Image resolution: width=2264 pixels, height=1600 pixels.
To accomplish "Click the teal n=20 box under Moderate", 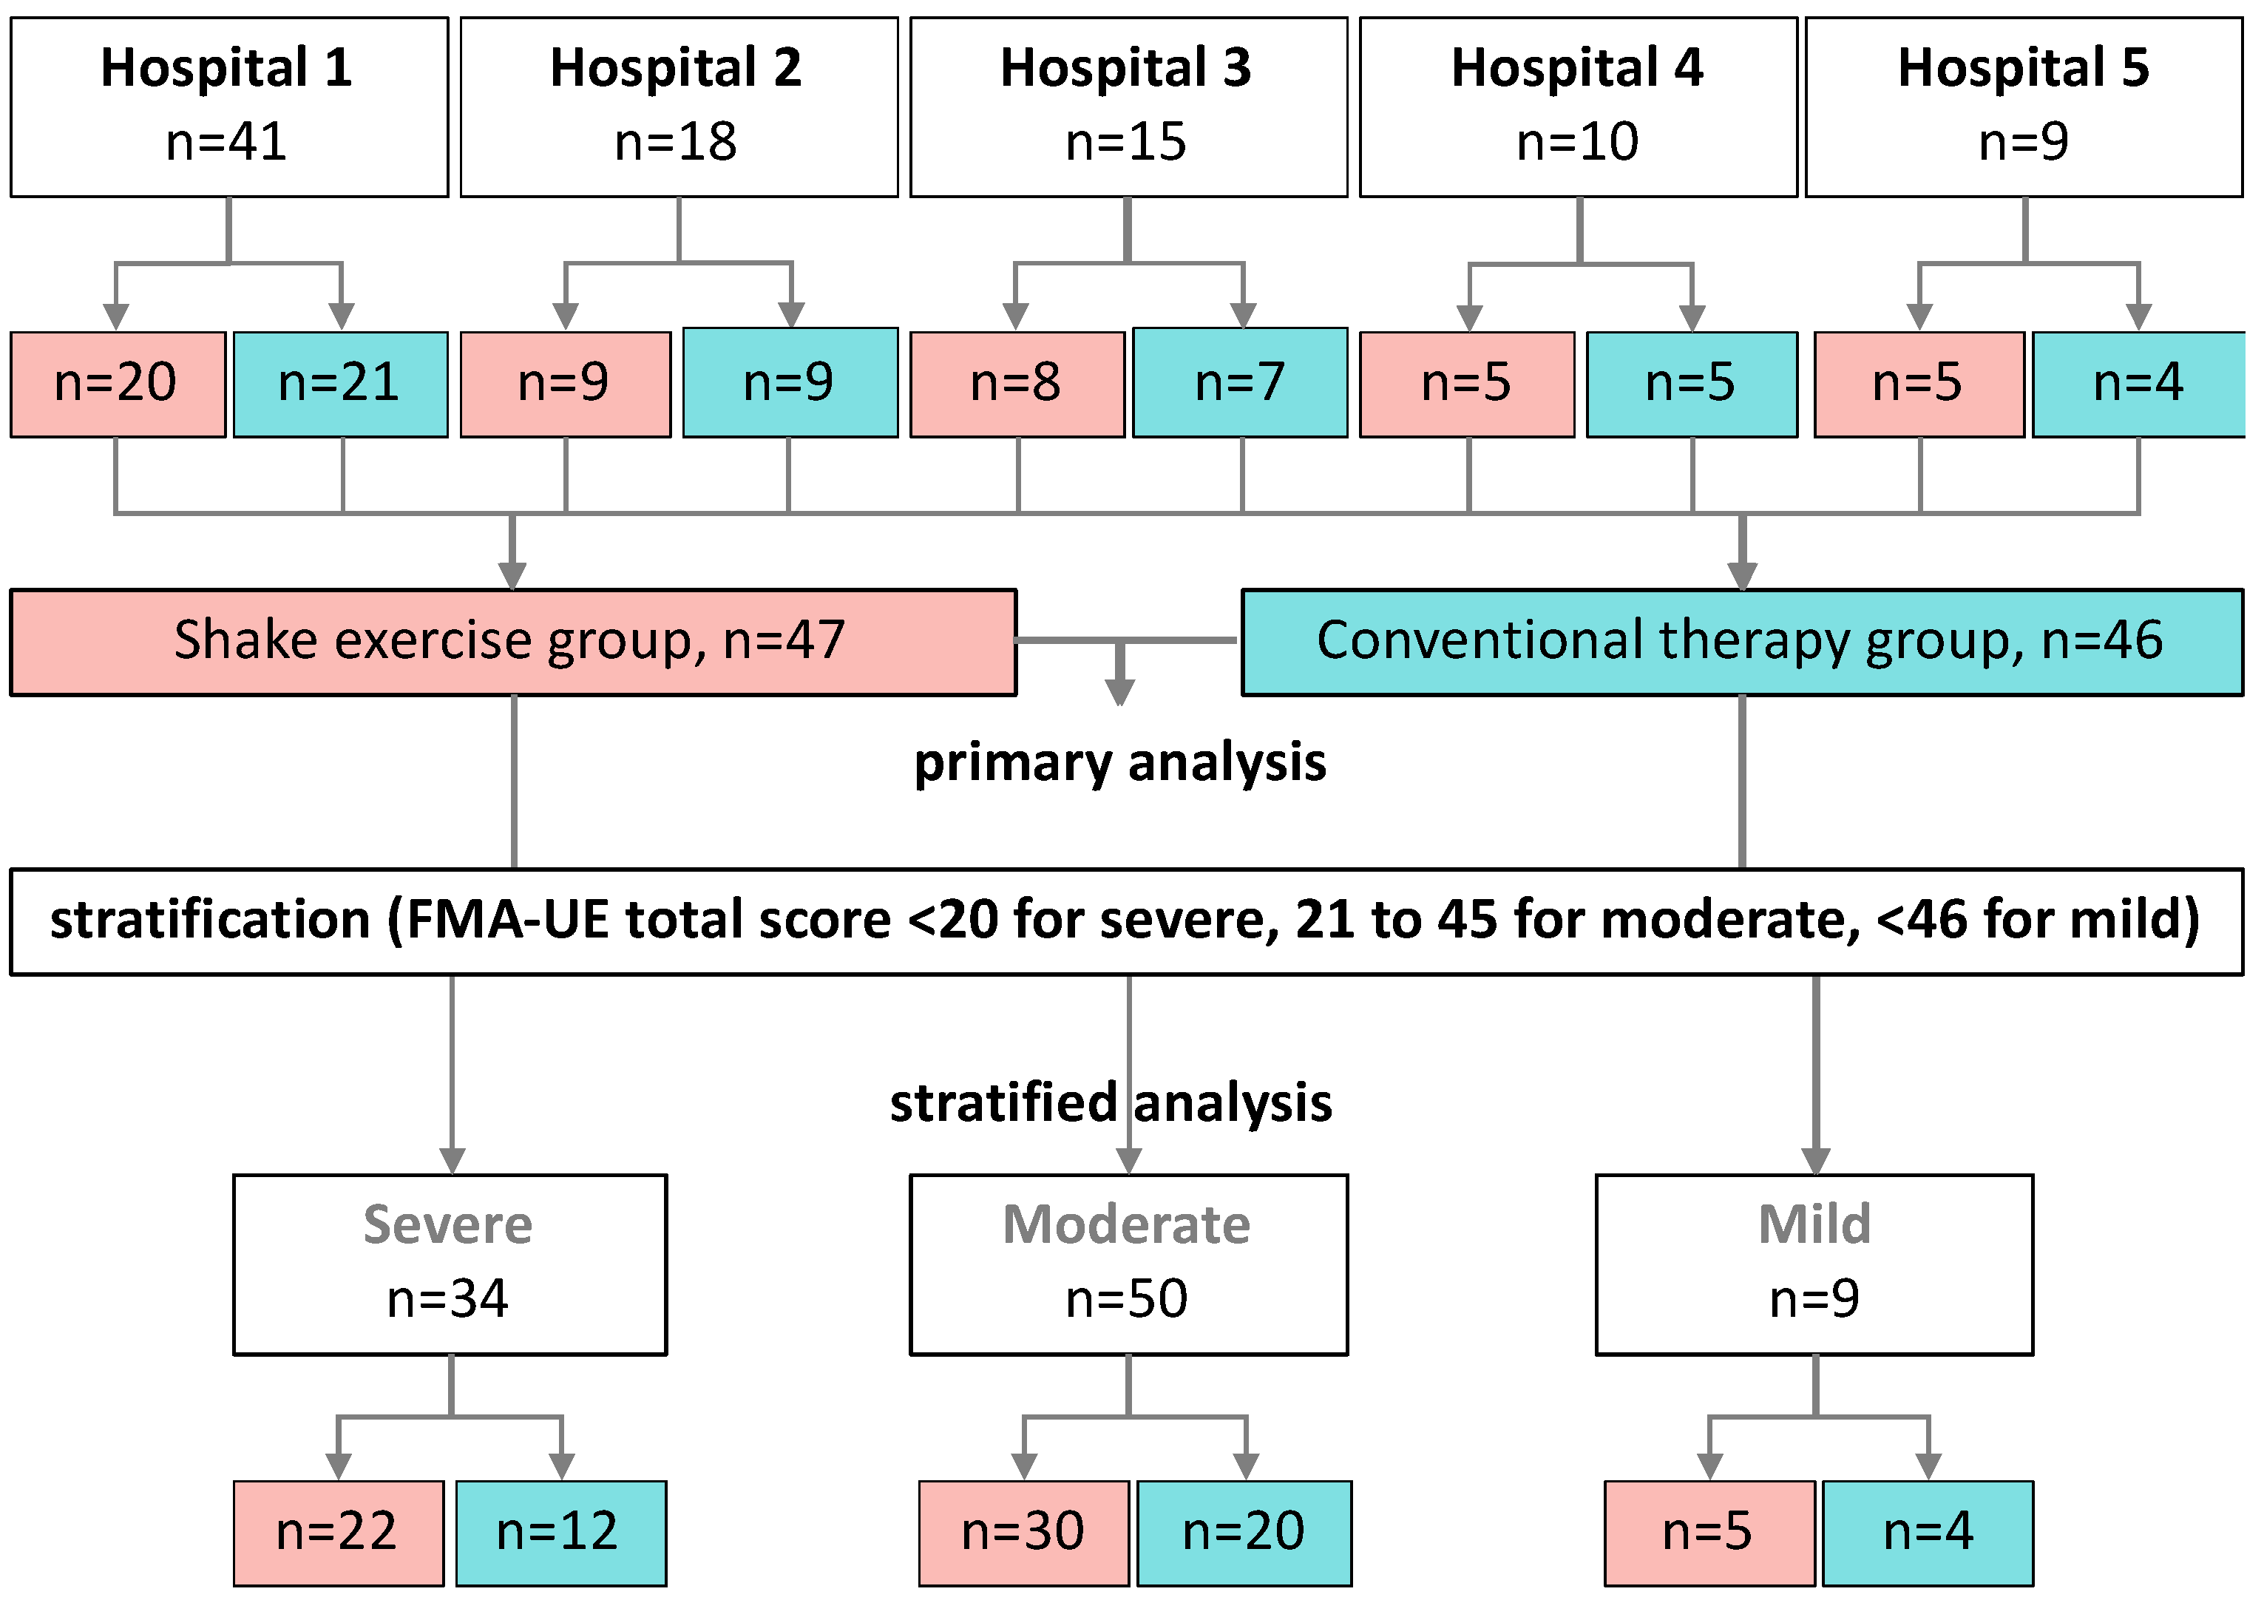I will point(1244,1533).
